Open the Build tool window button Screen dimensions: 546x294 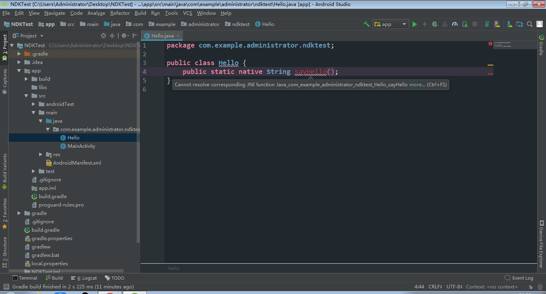point(54,278)
